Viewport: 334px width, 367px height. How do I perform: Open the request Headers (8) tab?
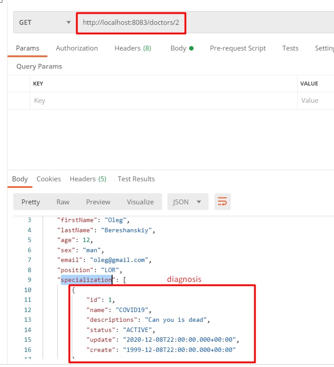click(132, 48)
